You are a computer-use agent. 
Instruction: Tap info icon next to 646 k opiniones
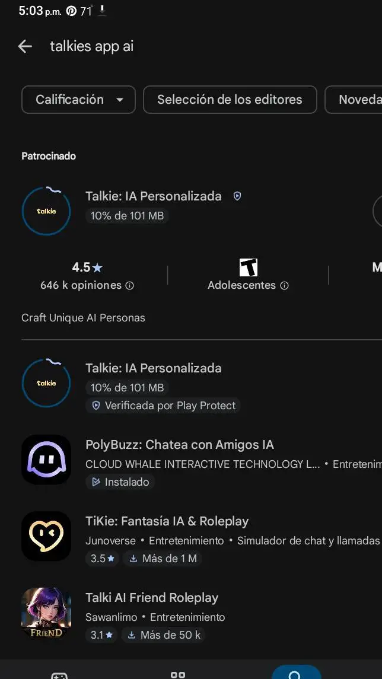129,285
